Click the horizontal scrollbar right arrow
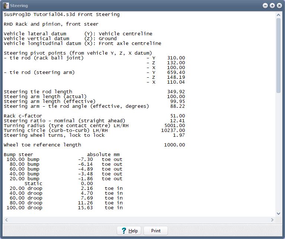 point(273,220)
